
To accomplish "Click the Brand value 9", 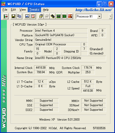I will pyautogui.click(x=103, y=31).
